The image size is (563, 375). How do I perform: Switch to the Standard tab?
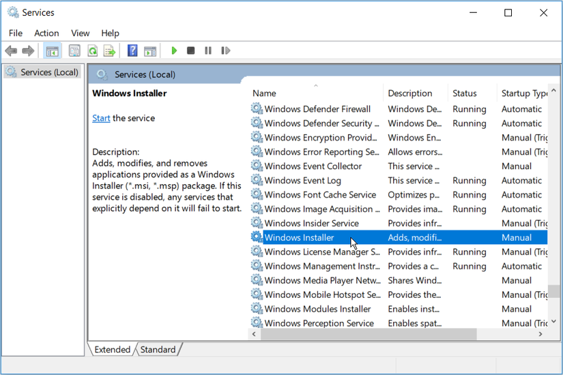[158, 350]
